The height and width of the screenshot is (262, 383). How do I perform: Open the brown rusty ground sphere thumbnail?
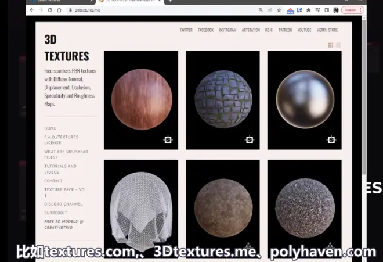223,208
